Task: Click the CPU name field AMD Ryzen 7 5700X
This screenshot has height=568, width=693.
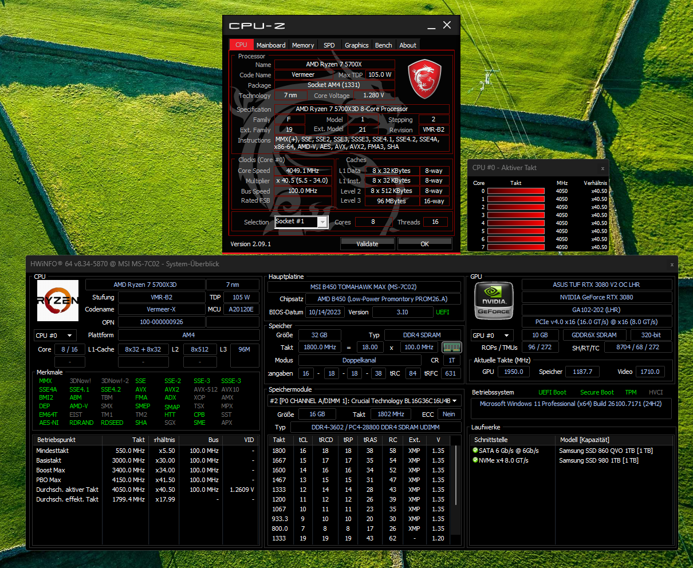Action: (x=334, y=65)
